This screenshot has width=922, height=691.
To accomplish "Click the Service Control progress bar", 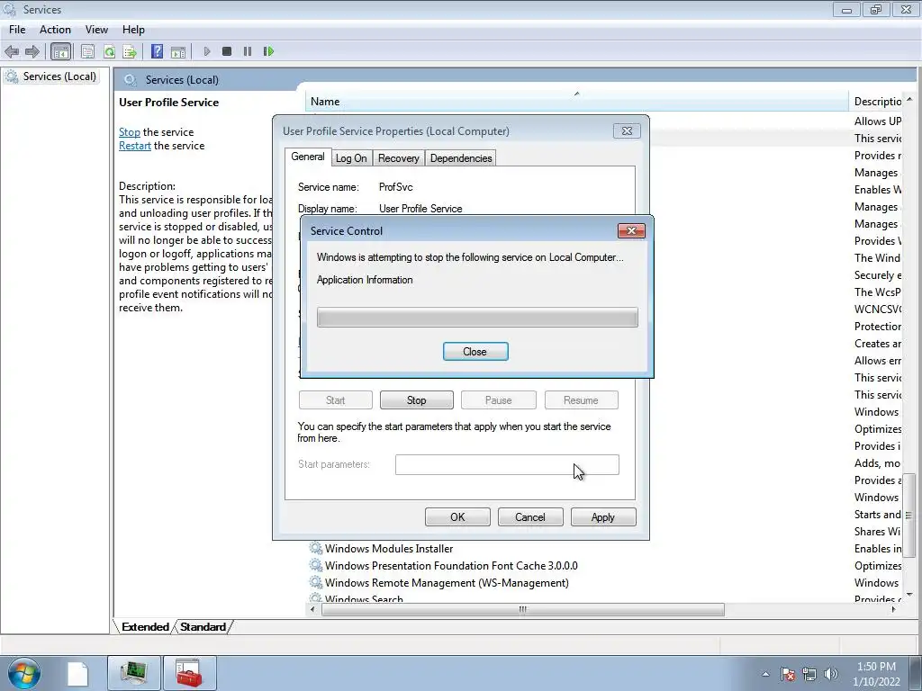I will coord(477,318).
